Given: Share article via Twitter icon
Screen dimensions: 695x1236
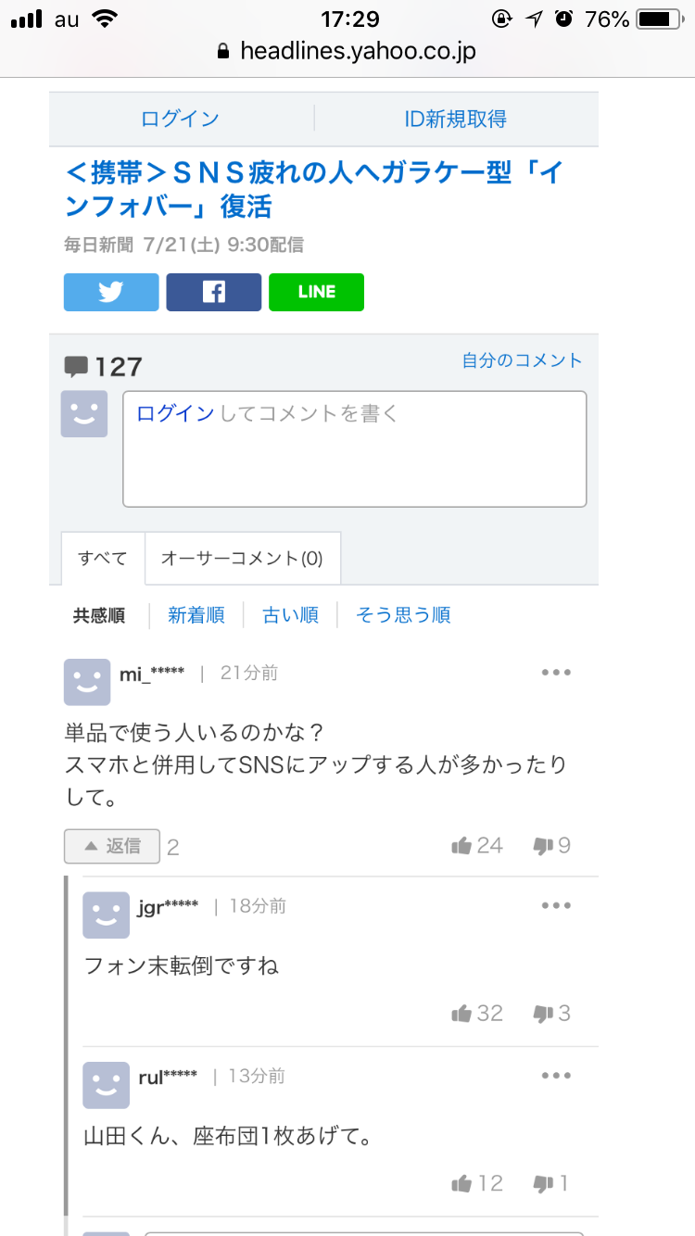Looking at the screenshot, I should [111, 292].
